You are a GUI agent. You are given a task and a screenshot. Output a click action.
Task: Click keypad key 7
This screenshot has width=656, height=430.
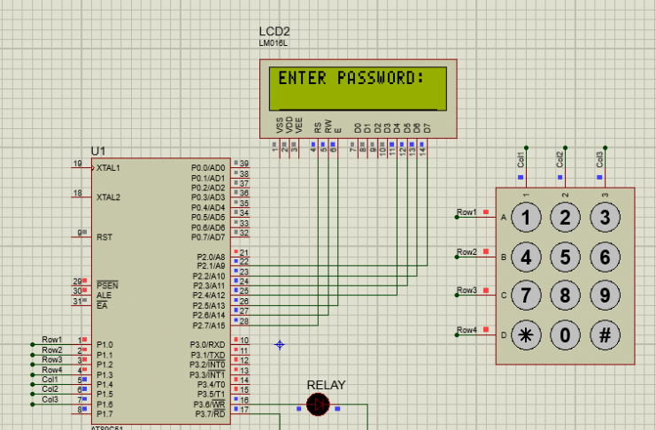526,296
